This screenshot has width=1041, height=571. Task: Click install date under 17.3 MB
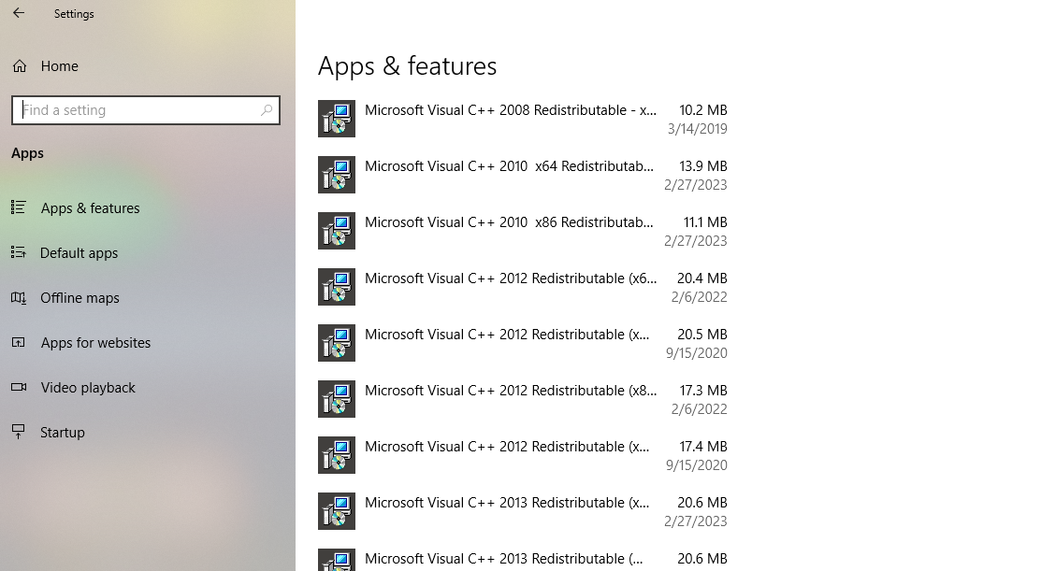pyautogui.click(x=699, y=409)
